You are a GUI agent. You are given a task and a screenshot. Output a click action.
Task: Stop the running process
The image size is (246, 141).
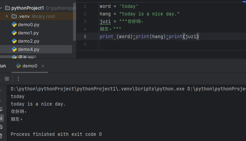[x=7, y=79]
